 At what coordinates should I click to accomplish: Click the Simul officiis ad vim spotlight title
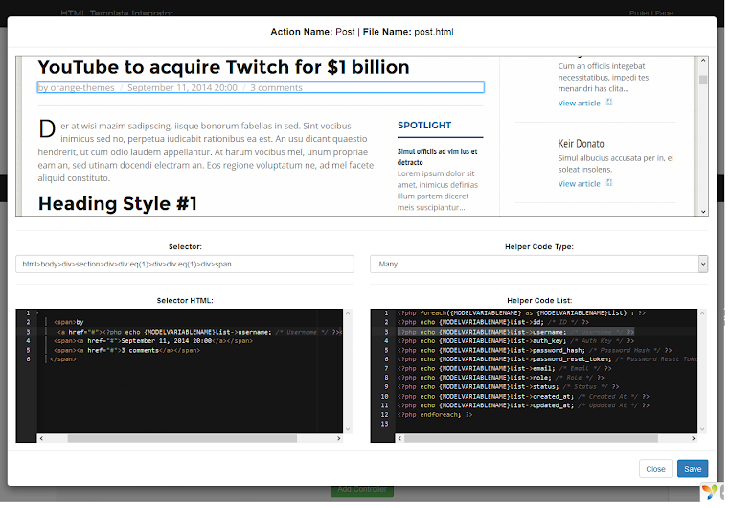(x=440, y=158)
